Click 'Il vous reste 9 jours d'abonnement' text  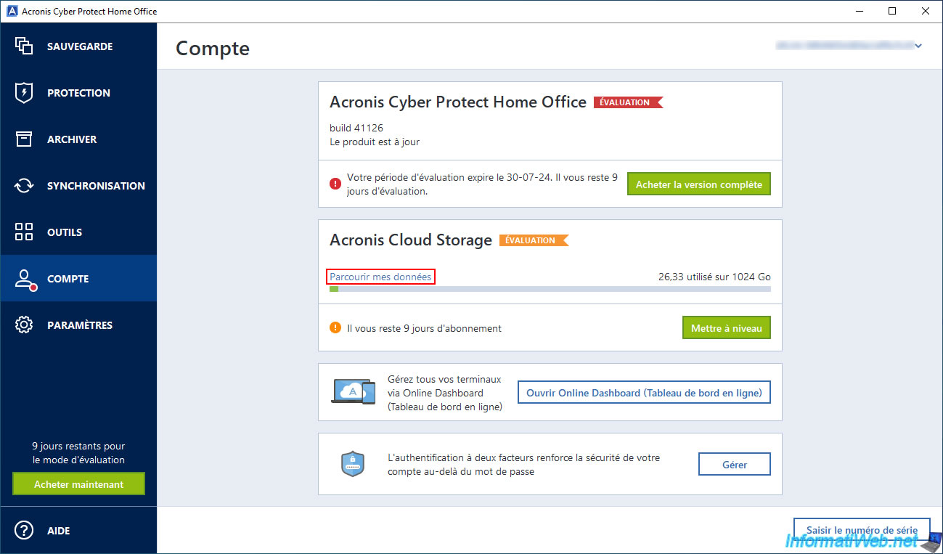coord(424,328)
